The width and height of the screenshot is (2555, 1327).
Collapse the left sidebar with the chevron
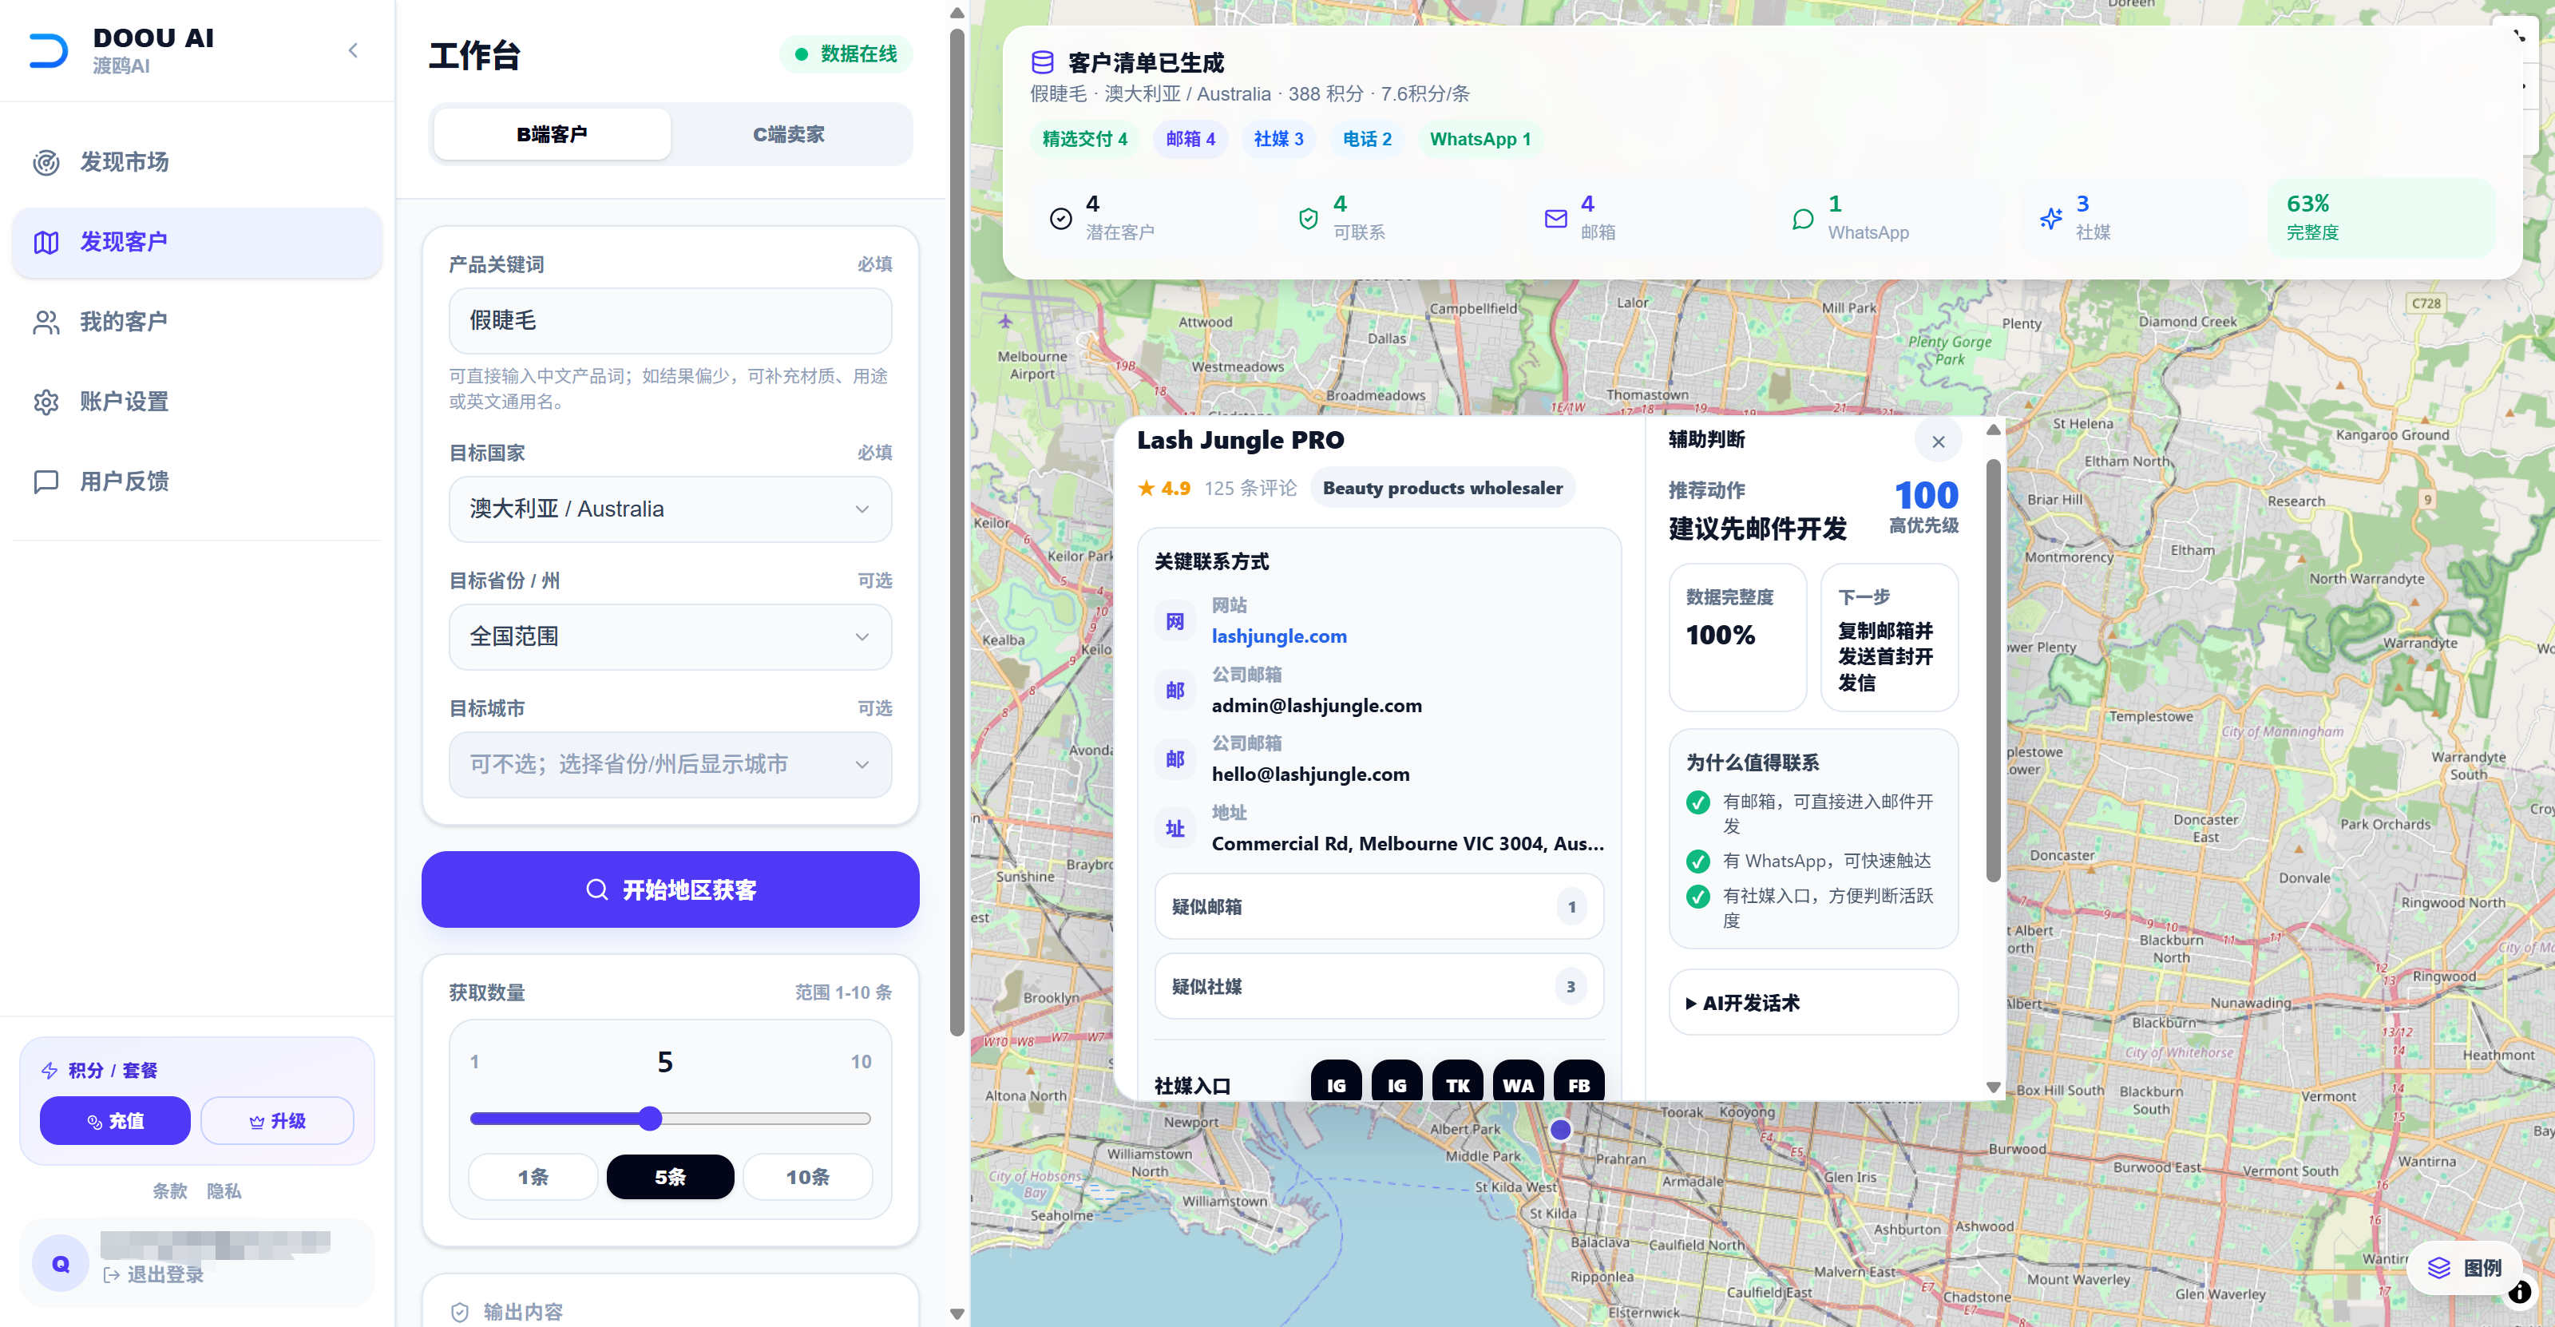[353, 50]
